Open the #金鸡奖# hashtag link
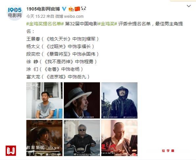Viewport: 196px width, 160px height. tap(108, 24)
